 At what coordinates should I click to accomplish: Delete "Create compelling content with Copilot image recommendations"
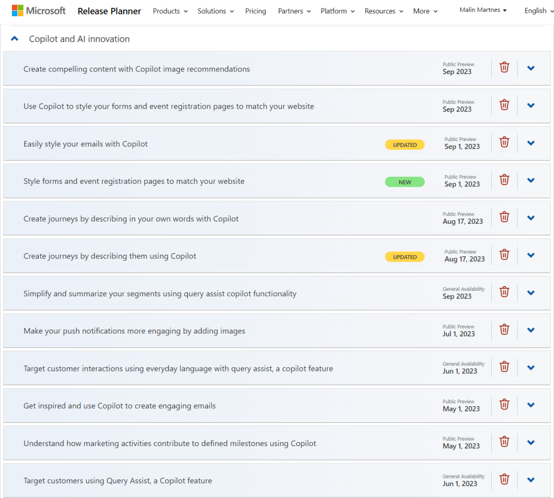point(504,67)
